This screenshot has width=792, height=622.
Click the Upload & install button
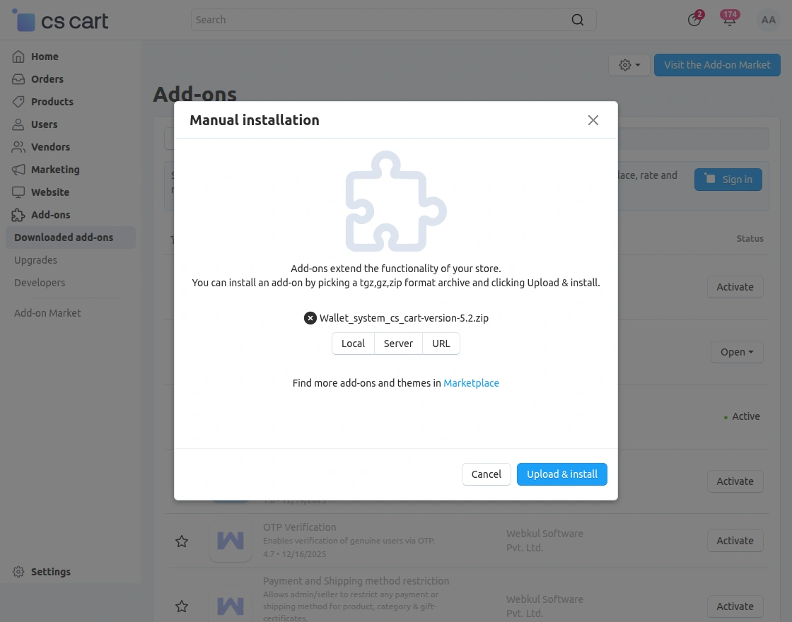pyautogui.click(x=561, y=474)
